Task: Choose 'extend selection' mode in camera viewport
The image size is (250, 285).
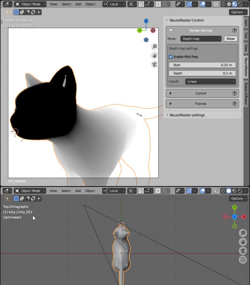Action: click(22, 12)
